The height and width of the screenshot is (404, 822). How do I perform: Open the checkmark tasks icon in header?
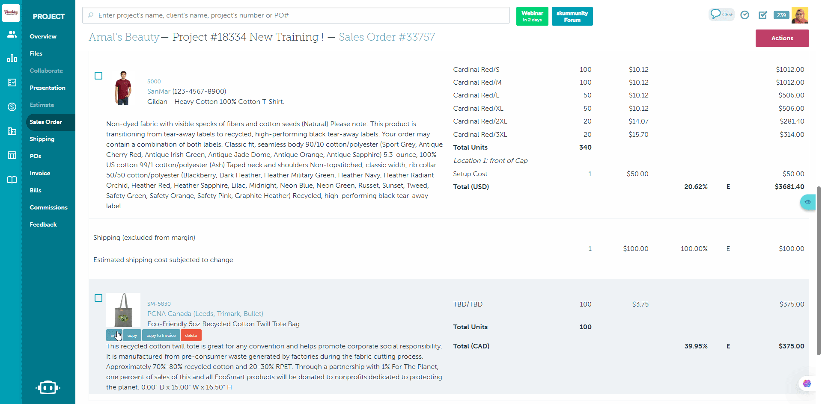point(763,15)
